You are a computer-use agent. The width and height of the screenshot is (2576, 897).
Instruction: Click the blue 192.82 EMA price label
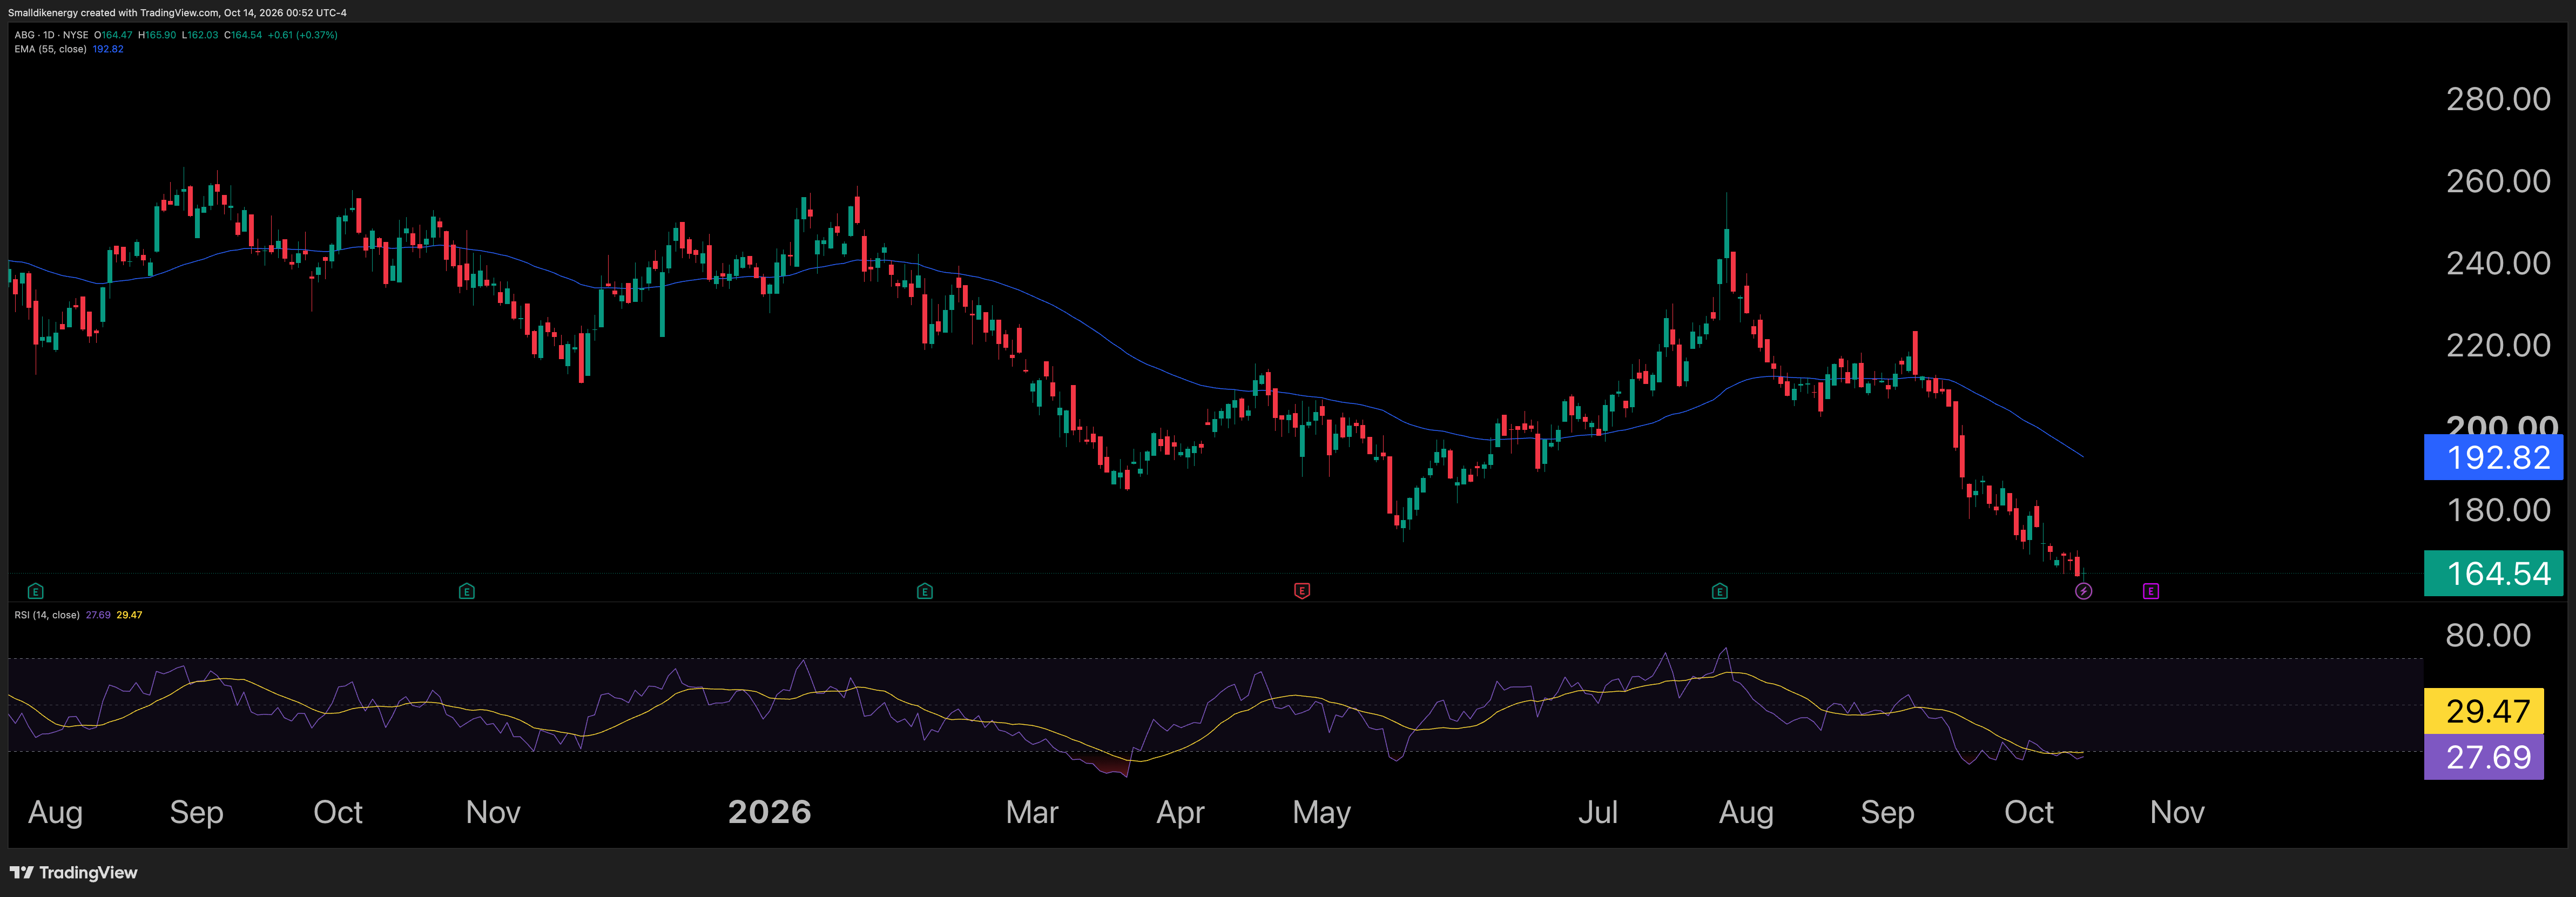[x=2493, y=457]
